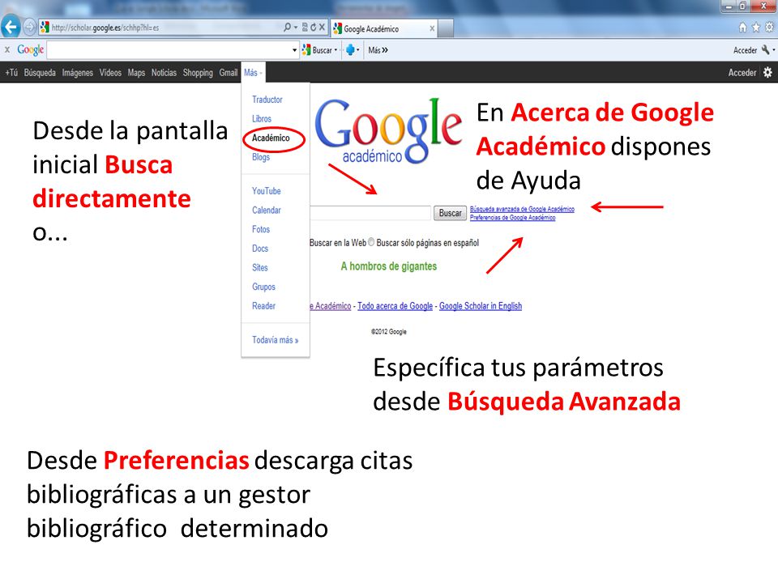Open Vídeos in the black Google bar
This screenshot has width=778, height=583.
click(110, 72)
